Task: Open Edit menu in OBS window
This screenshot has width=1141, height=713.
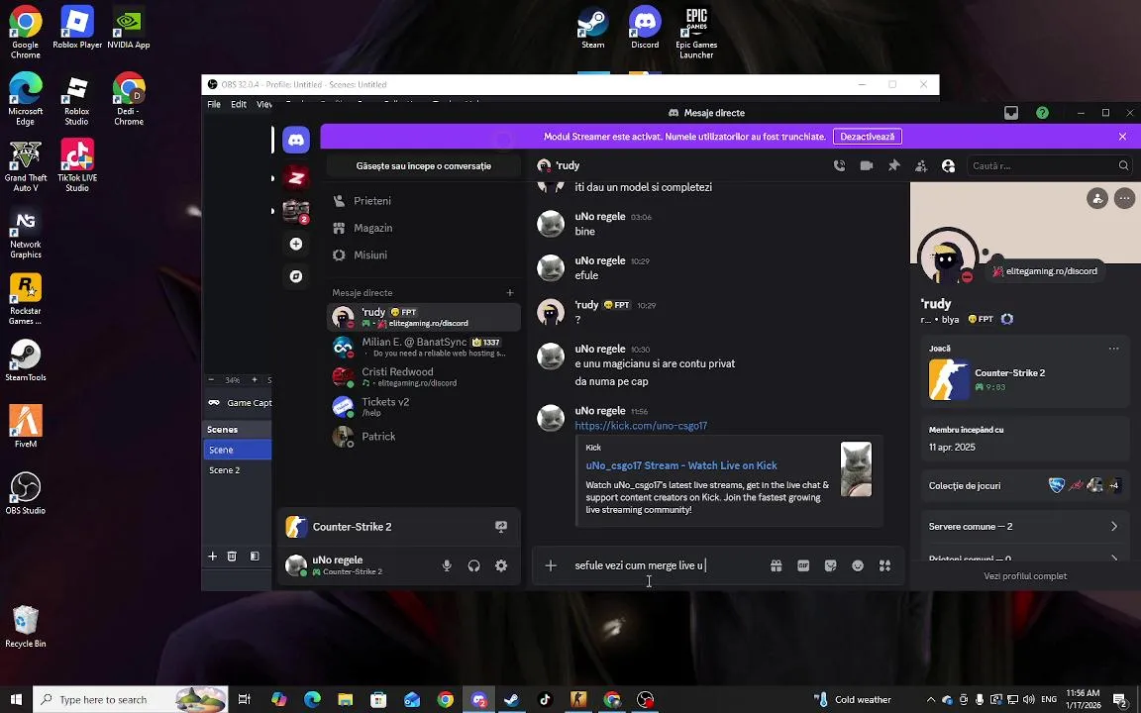Action: pos(239,104)
